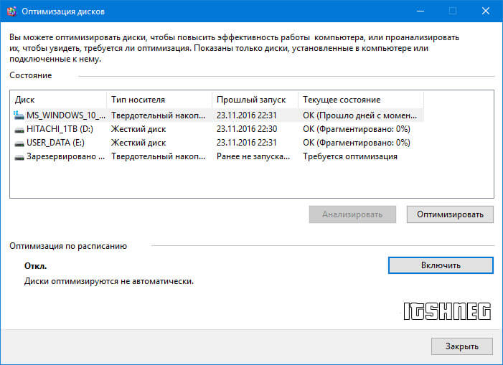Sort by Тип носителя column header
The height and width of the screenshot is (365, 503).
coord(159,100)
